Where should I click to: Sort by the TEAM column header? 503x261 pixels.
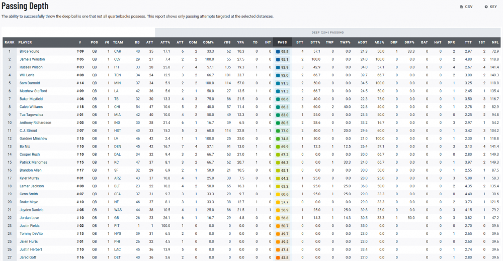point(118,43)
